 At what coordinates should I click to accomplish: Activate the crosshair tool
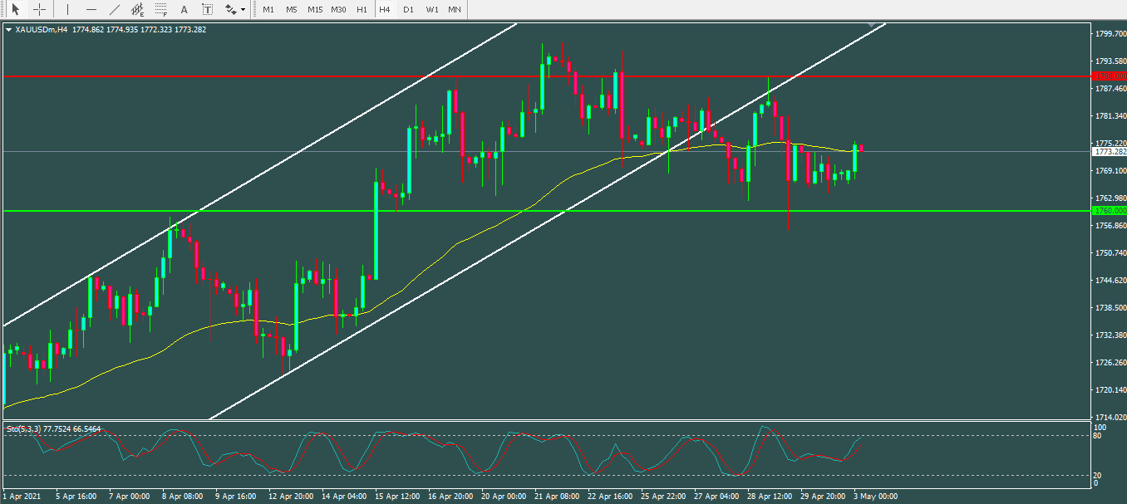pos(39,9)
